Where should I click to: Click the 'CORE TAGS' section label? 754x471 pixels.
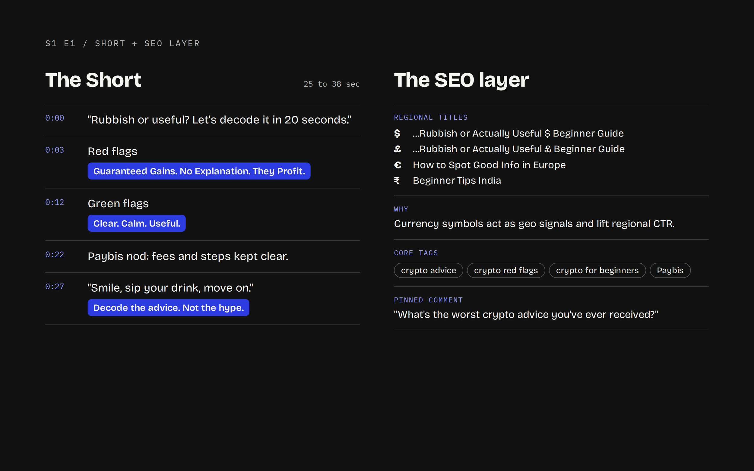[x=416, y=253]
